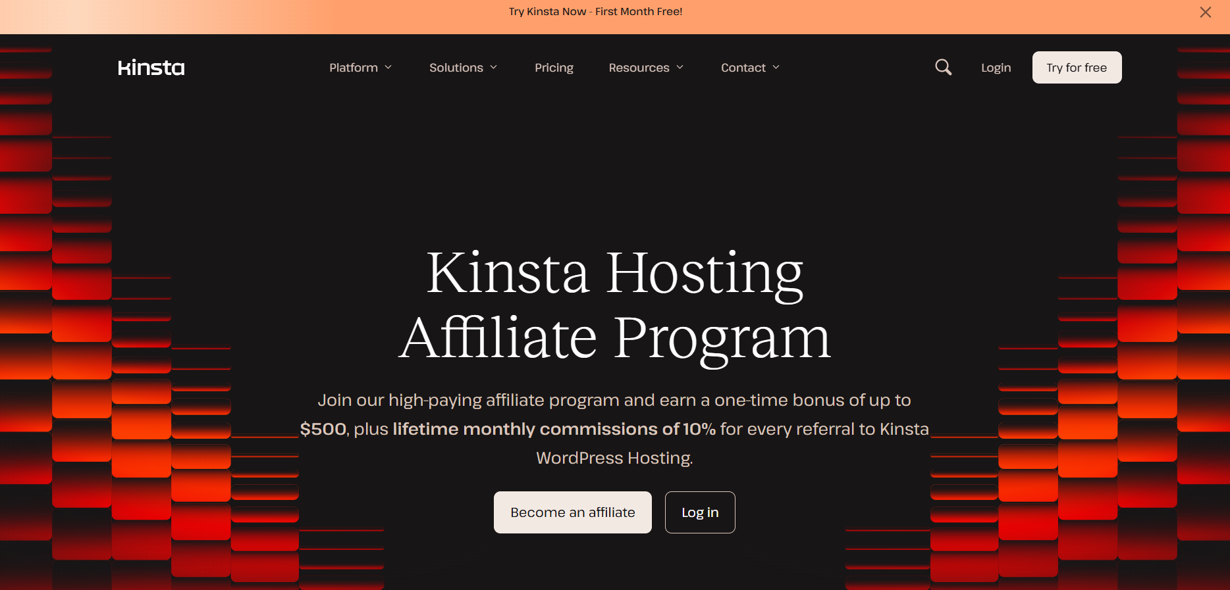Click the Login link in the header
Image resolution: width=1230 pixels, height=590 pixels.
point(996,68)
